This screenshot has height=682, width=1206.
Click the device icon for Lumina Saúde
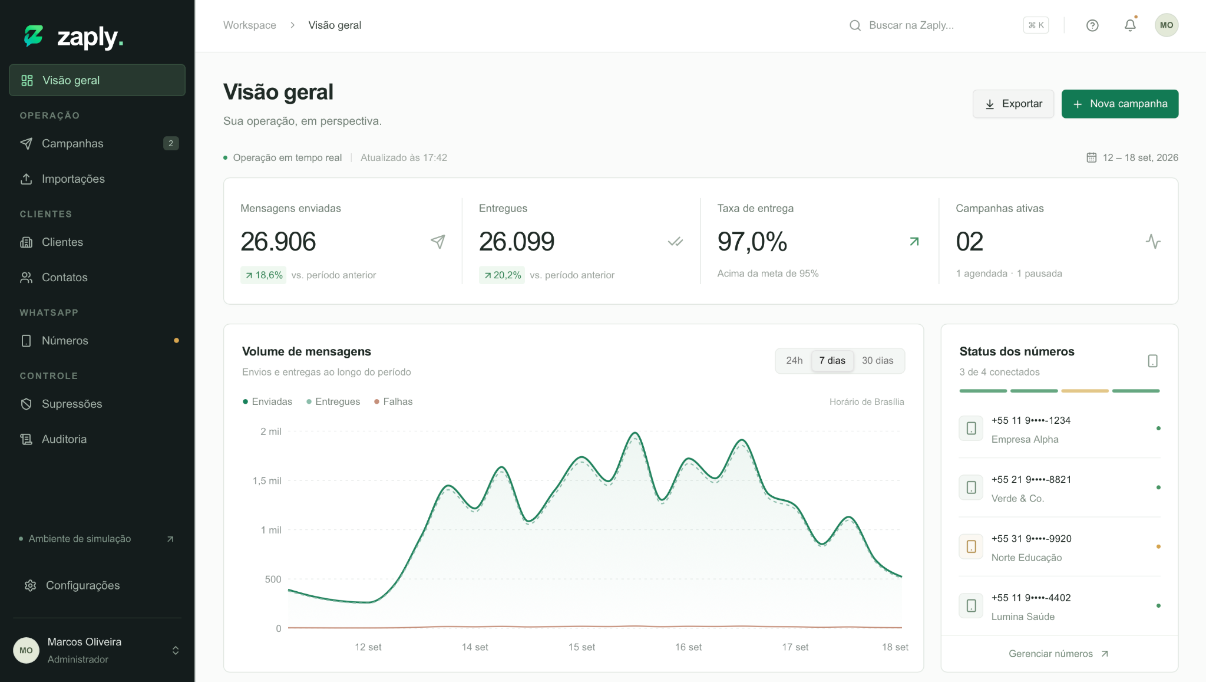click(971, 605)
